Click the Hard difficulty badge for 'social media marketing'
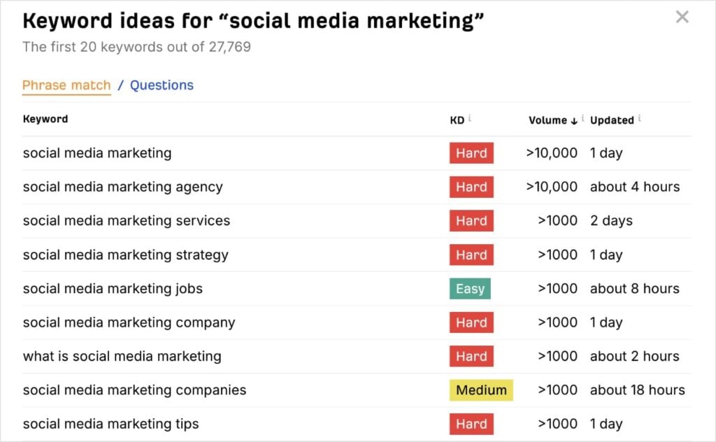Image resolution: width=716 pixels, height=442 pixels. click(x=471, y=153)
